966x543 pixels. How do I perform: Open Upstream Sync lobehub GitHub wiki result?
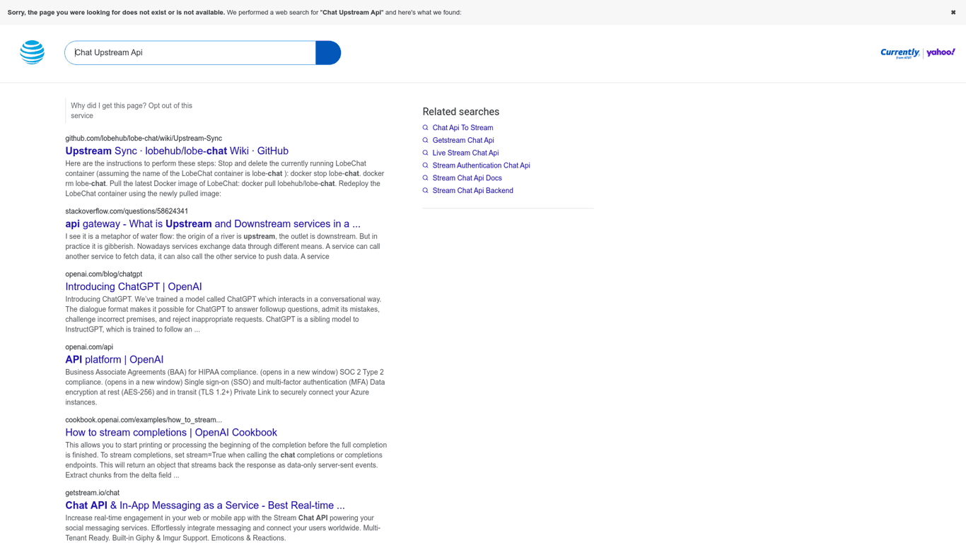(177, 151)
